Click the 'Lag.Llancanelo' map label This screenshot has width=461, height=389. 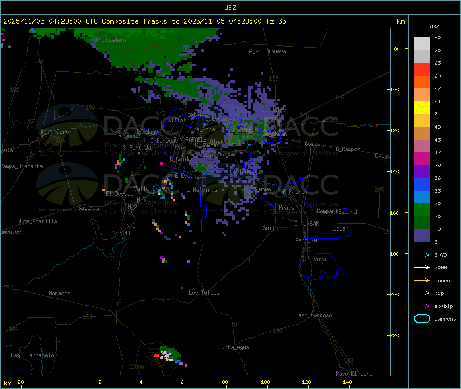[32, 355]
